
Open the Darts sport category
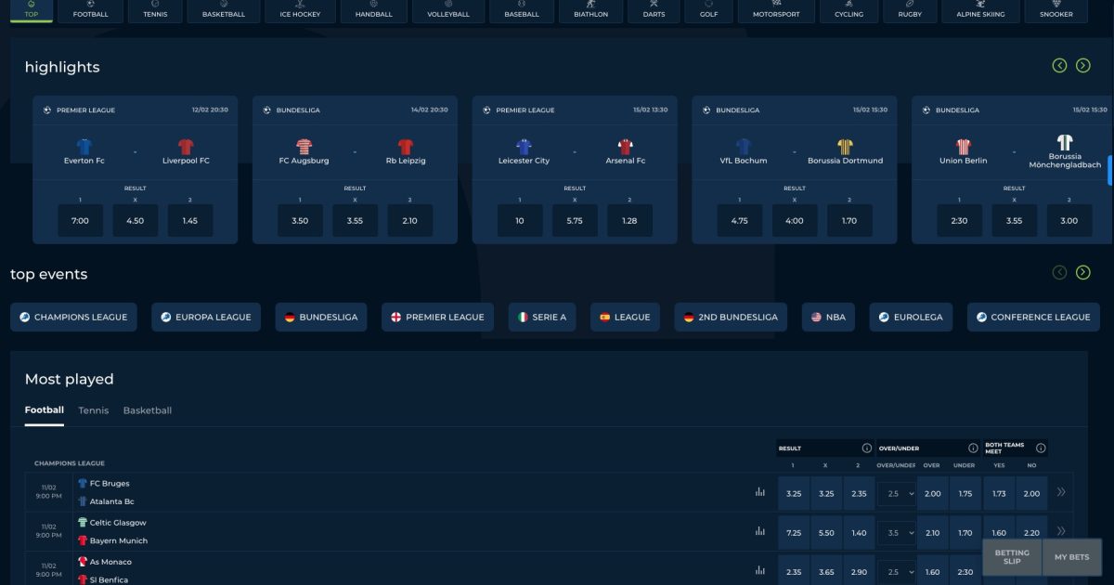[654, 11]
